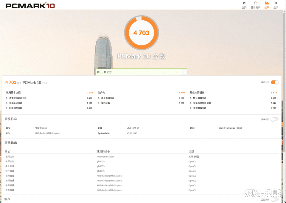Click the GUI version v1.0.1271 64

(x=133, y=128)
